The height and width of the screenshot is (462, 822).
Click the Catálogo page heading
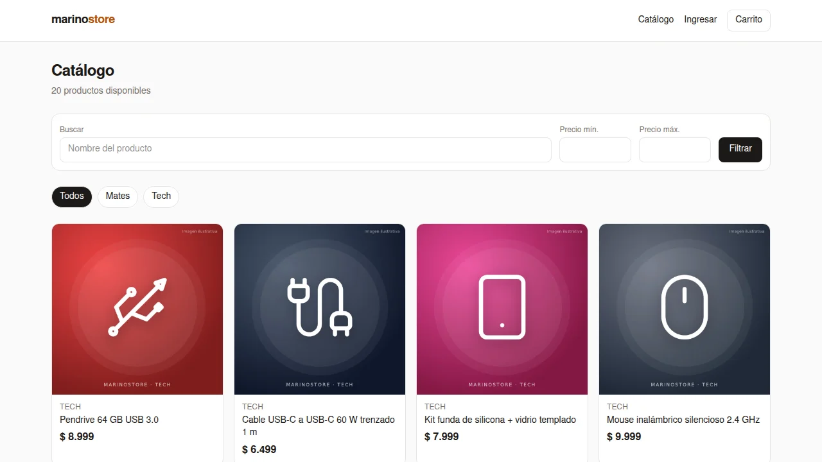click(x=83, y=71)
